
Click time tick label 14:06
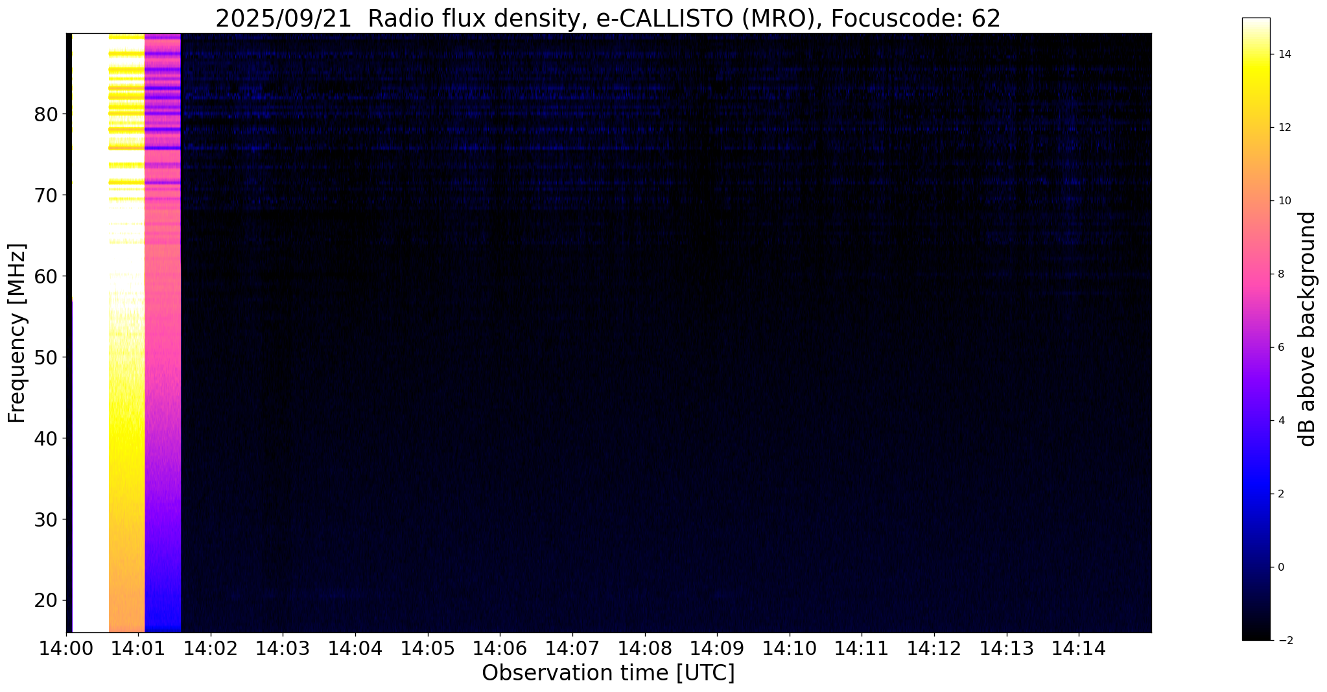pos(500,648)
